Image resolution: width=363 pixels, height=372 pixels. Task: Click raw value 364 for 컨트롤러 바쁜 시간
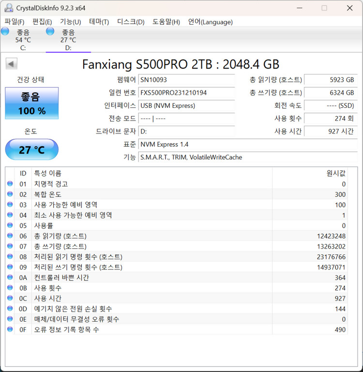click(x=340, y=278)
